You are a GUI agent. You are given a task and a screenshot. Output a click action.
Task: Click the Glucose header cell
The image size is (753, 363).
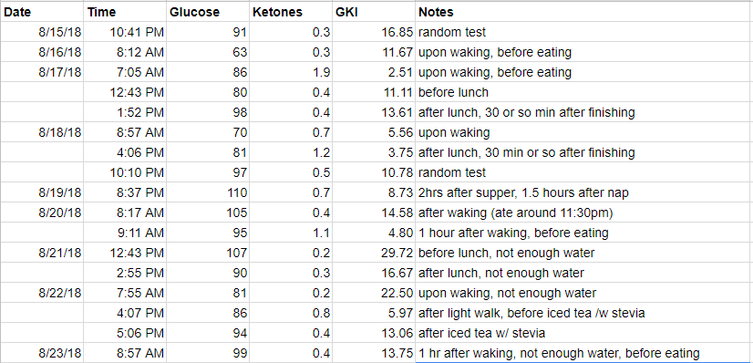coord(208,12)
